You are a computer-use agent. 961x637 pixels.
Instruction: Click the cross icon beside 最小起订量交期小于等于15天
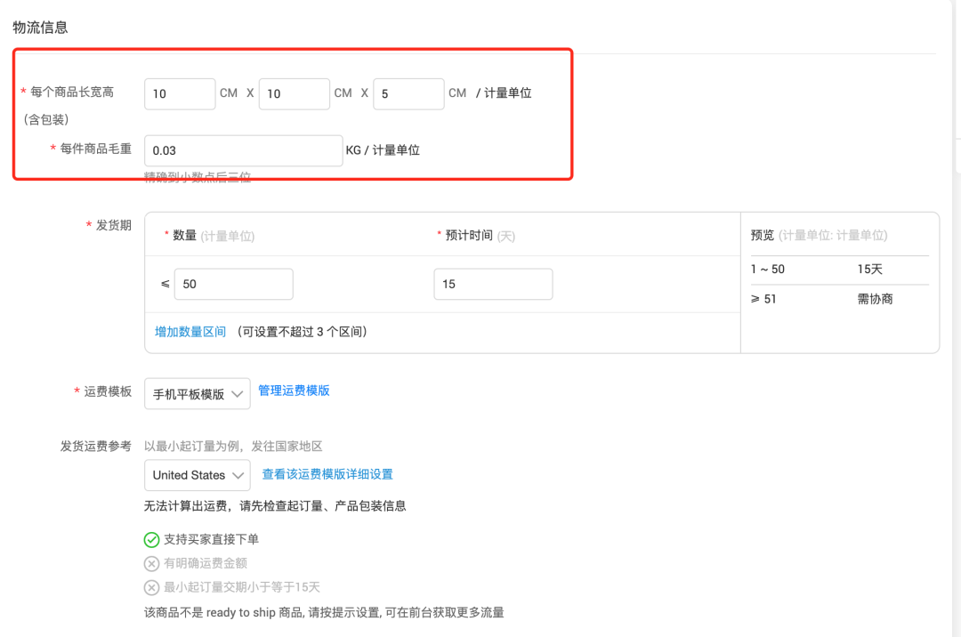point(152,587)
